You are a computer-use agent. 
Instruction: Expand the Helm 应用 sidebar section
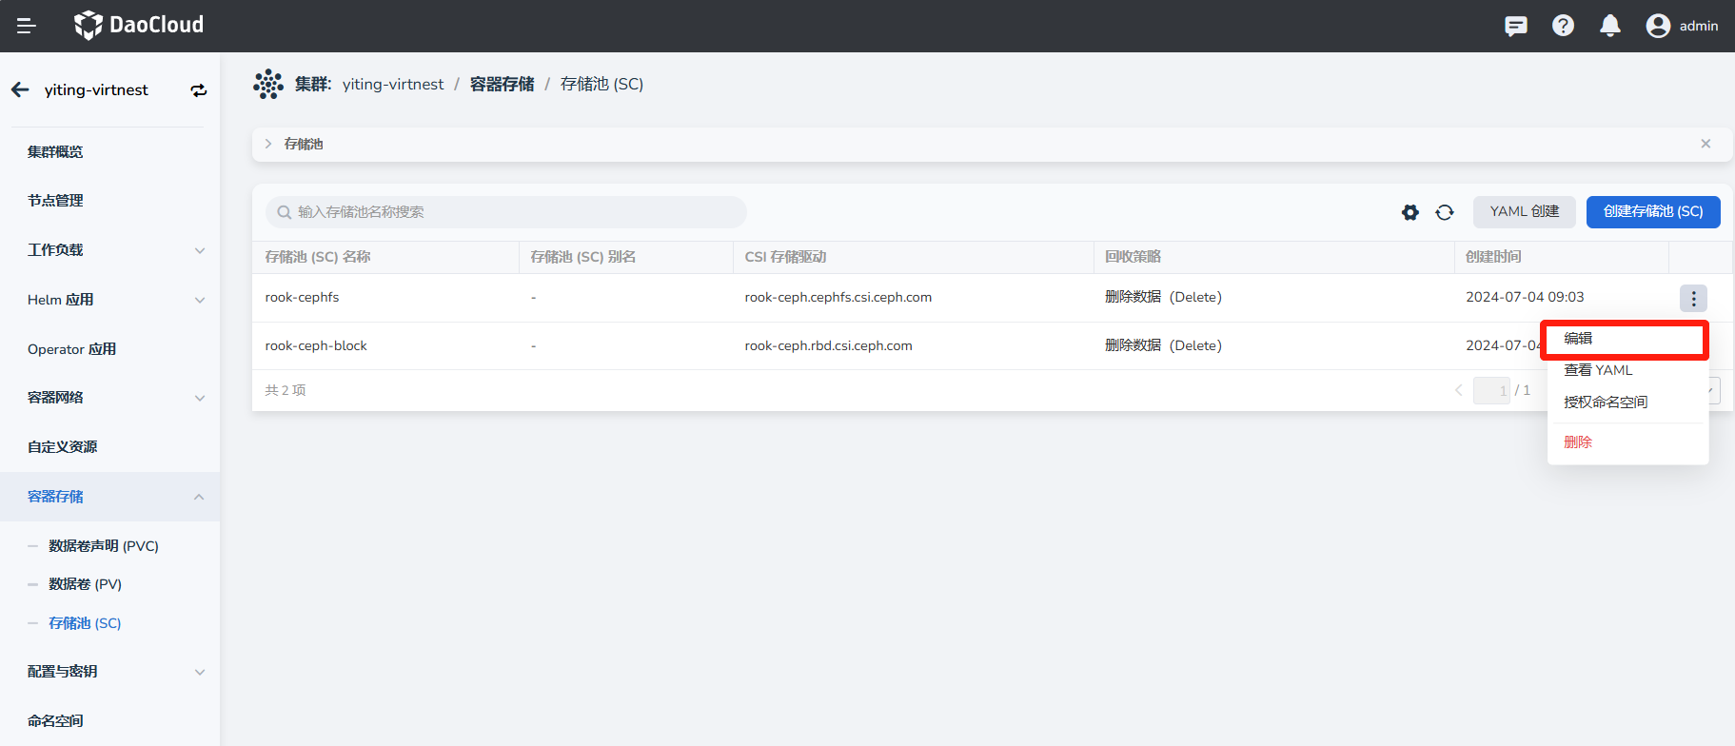[199, 300]
